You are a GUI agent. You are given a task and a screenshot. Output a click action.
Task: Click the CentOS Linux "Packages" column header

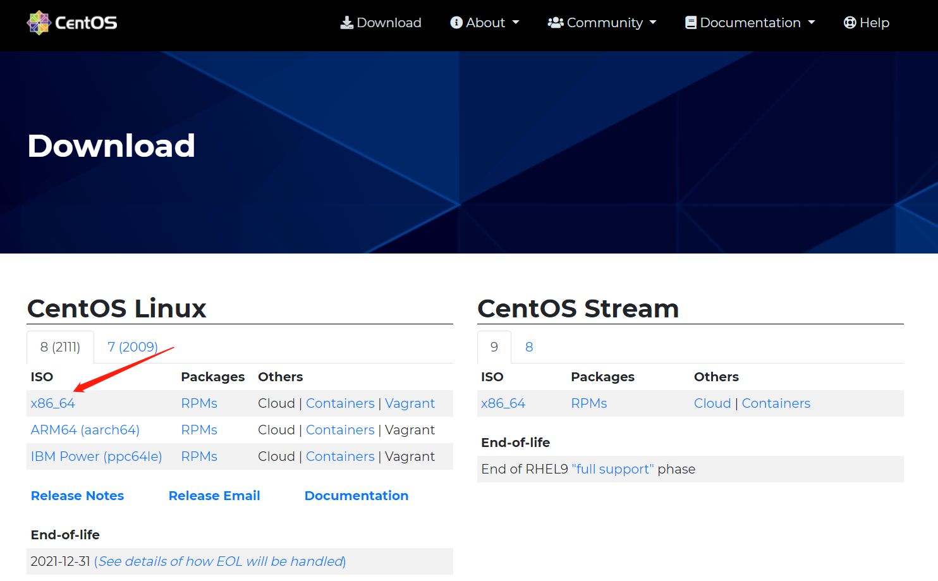(x=213, y=377)
